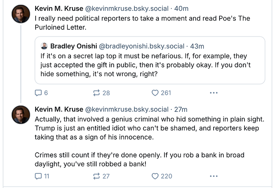Open Kevin M. Kruse's top avatar
The height and width of the screenshot is (188, 273).
[x=21, y=14]
